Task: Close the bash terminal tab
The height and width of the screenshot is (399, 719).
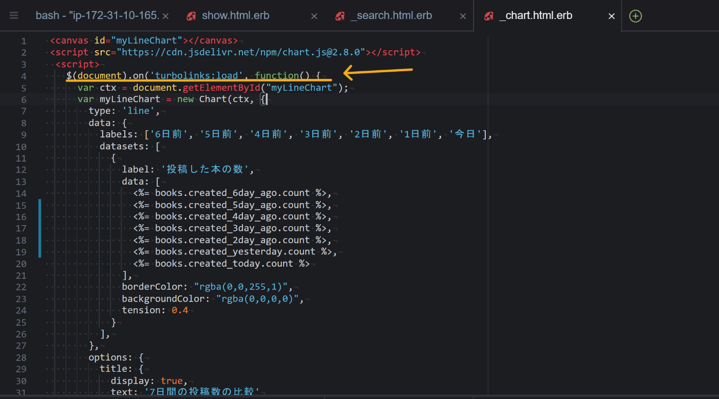Action: point(165,16)
